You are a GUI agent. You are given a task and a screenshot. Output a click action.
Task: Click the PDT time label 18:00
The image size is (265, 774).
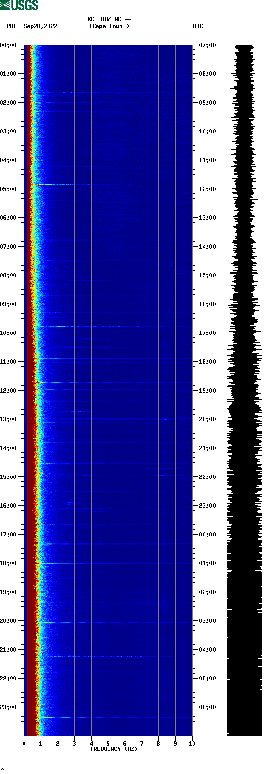point(8,563)
